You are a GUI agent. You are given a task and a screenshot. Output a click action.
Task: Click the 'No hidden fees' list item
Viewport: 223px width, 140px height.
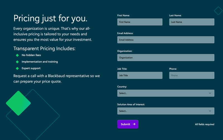[31, 55]
